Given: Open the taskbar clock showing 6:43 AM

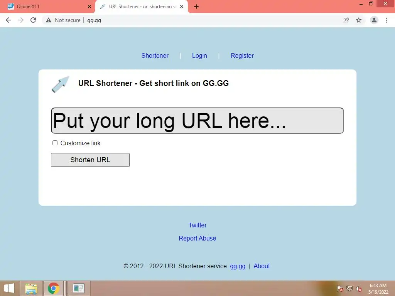Looking at the screenshot, I should coord(378,289).
